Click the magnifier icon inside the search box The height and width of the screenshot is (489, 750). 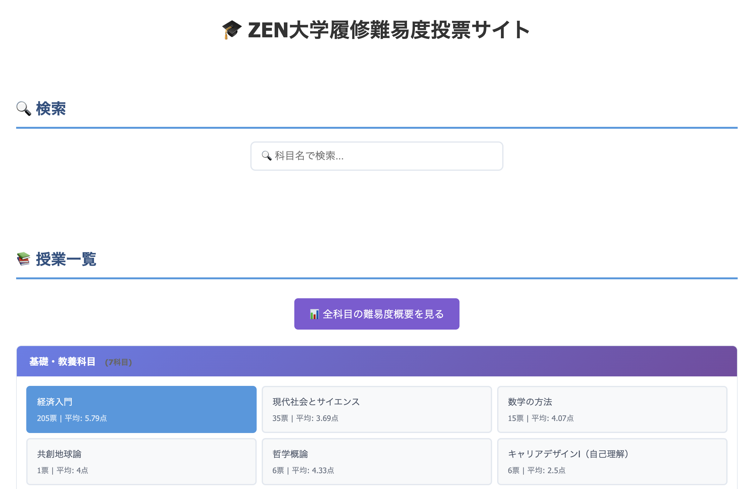[266, 156]
